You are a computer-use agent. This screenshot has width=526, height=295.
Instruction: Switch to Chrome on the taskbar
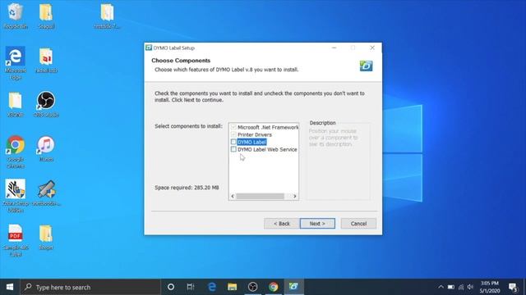pos(273,287)
